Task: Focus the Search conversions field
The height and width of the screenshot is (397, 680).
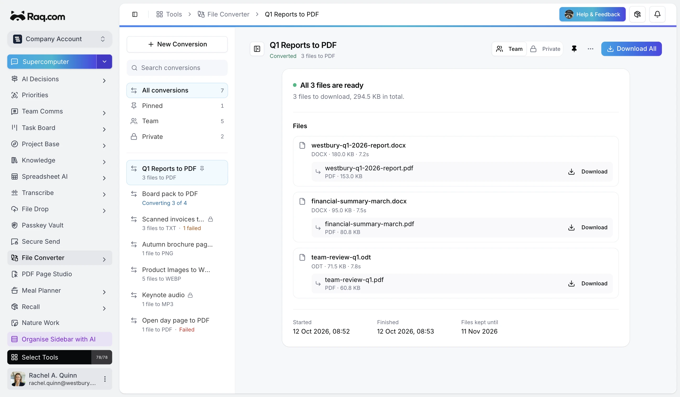Action: click(x=177, y=68)
